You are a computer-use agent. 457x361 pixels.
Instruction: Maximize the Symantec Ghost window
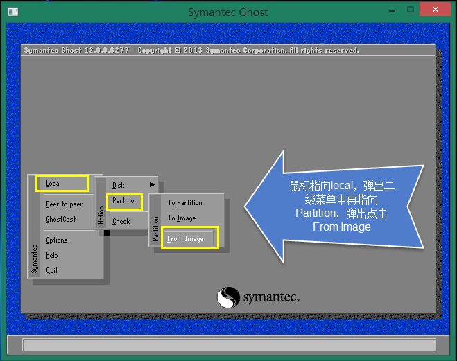click(x=411, y=10)
